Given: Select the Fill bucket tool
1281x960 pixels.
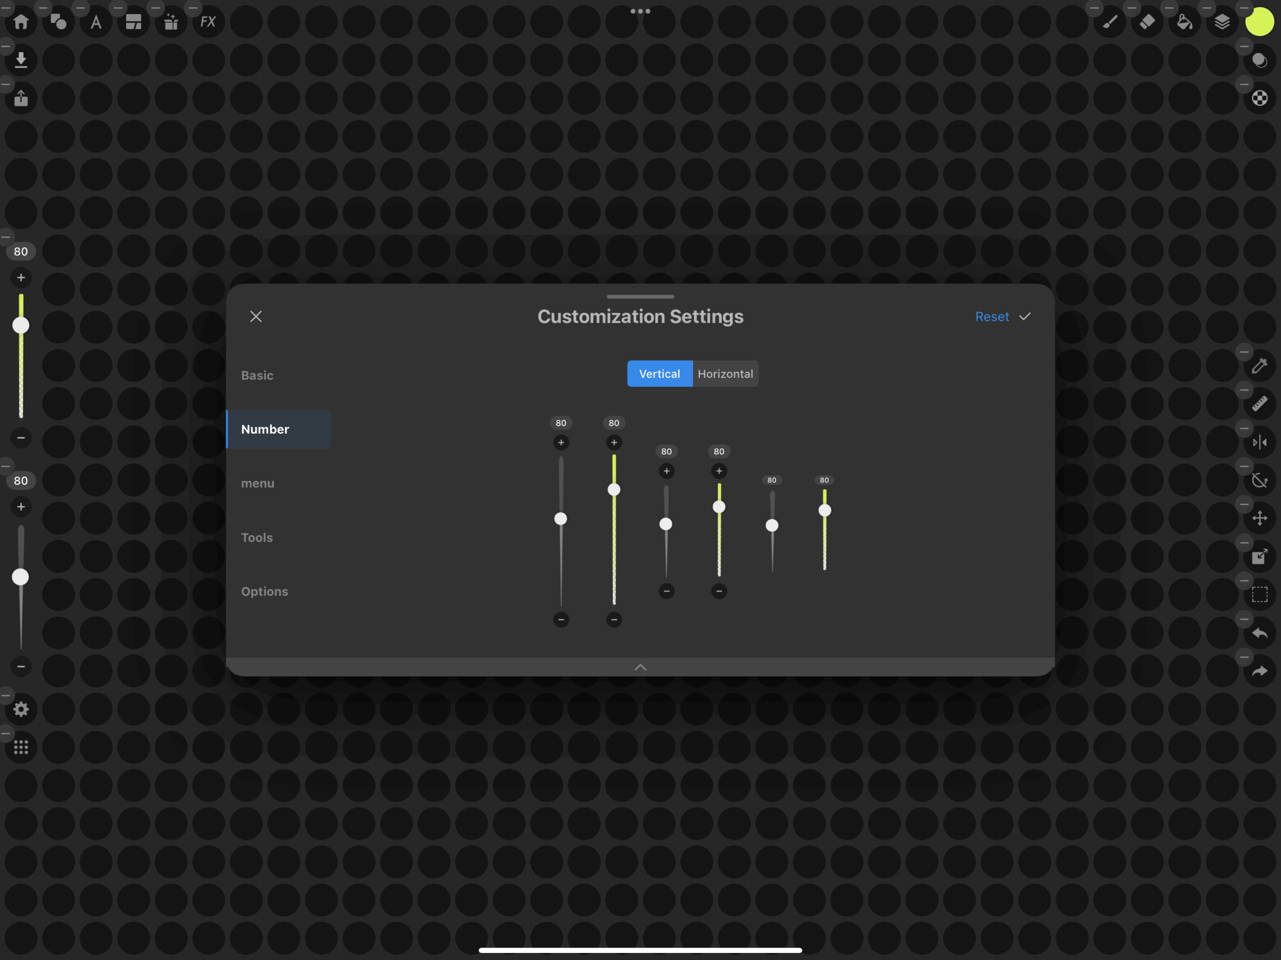Looking at the screenshot, I should coord(1185,22).
